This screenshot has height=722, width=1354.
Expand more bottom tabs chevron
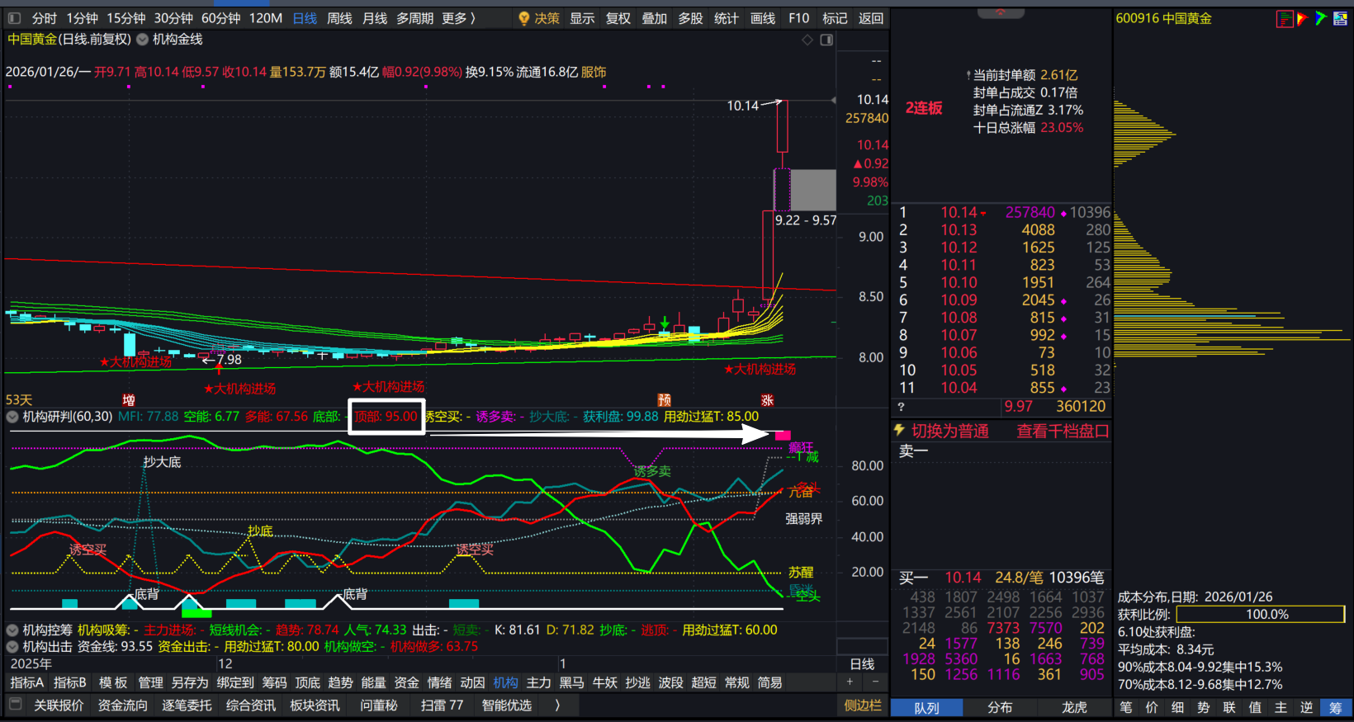(557, 705)
